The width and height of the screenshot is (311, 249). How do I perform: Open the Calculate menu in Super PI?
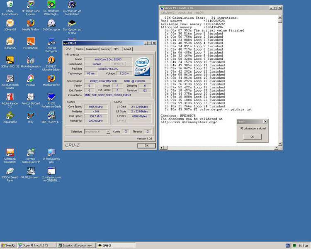click(168, 12)
